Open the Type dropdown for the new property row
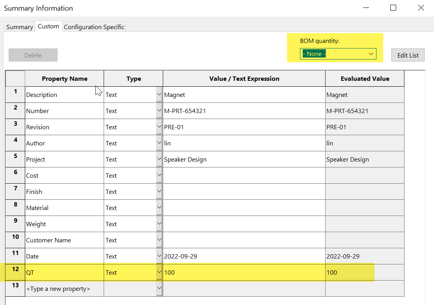434x305 pixels. pos(159,288)
